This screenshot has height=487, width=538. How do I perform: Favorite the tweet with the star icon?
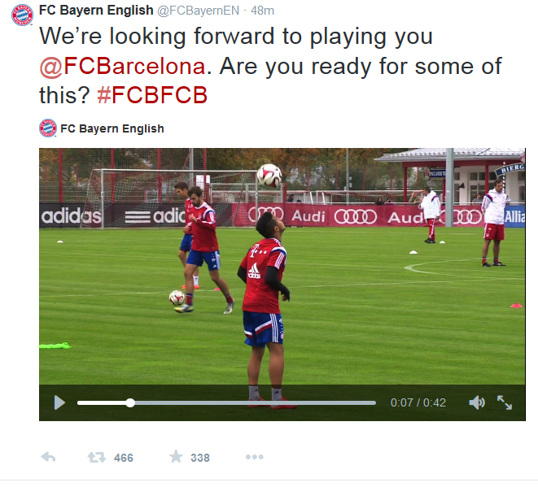click(176, 457)
